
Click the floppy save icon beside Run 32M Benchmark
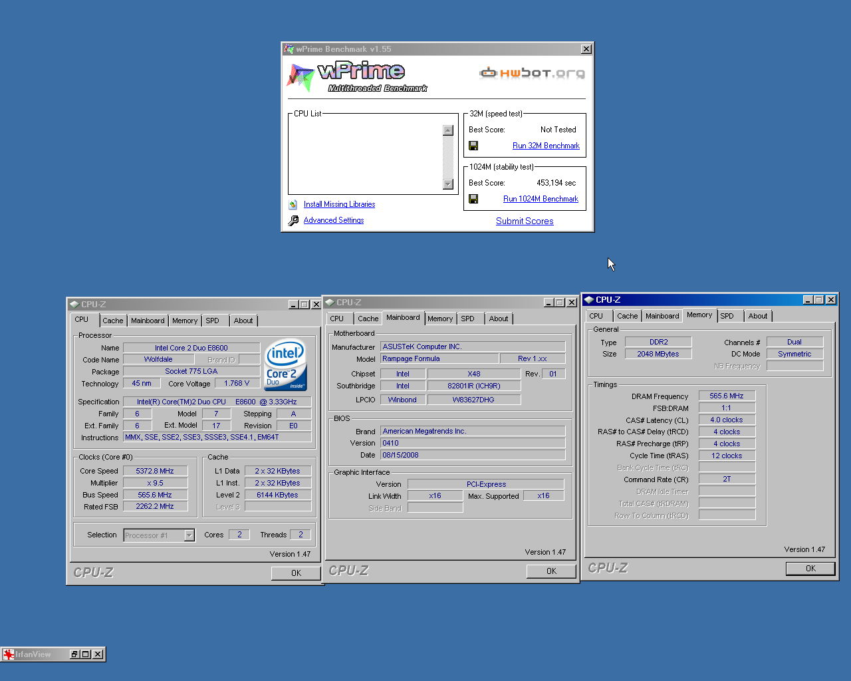point(473,146)
